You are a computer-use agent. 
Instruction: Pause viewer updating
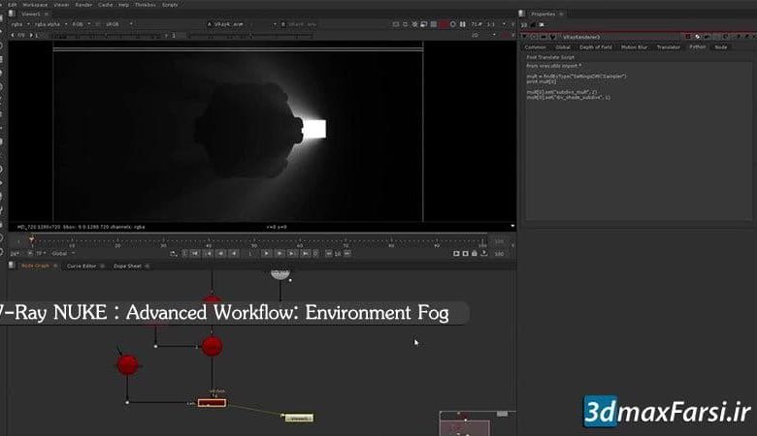463,24
